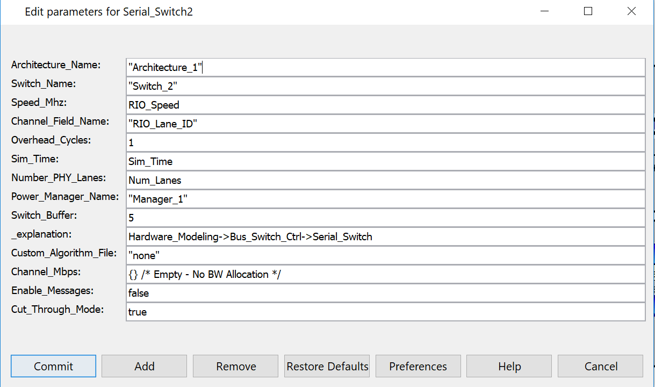
Task: Cancel the parameter editing
Action: pyautogui.click(x=601, y=366)
